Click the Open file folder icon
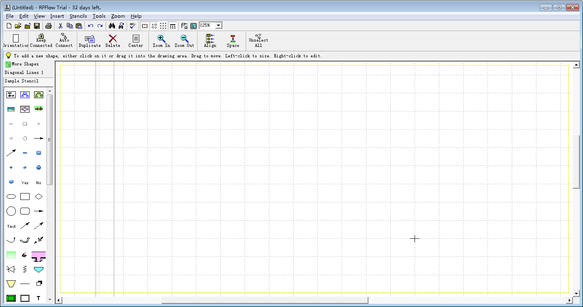Screen dimensions: 583x307 pyautogui.click(x=18, y=26)
